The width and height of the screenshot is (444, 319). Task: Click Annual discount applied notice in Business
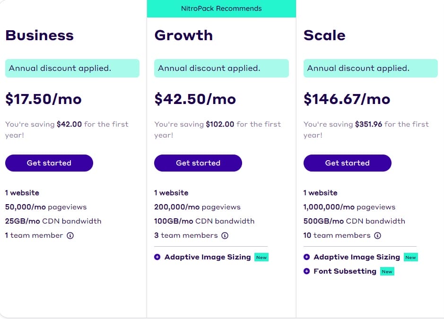click(x=72, y=68)
